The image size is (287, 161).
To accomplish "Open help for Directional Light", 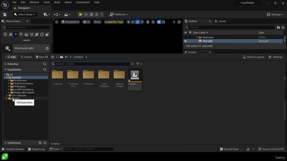I will click(47, 48).
